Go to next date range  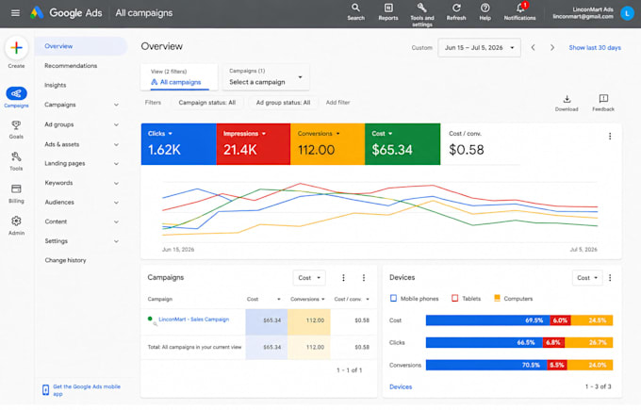pyautogui.click(x=552, y=48)
